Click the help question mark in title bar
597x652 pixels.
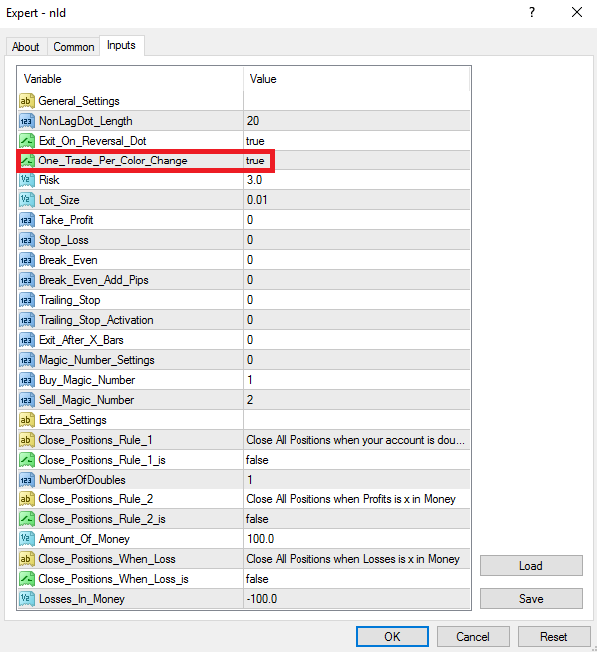[x=532, y=13]
